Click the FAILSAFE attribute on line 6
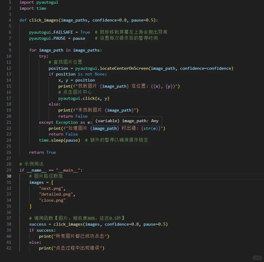The width and height of the screenshot is (264, 262). (64, 32)
